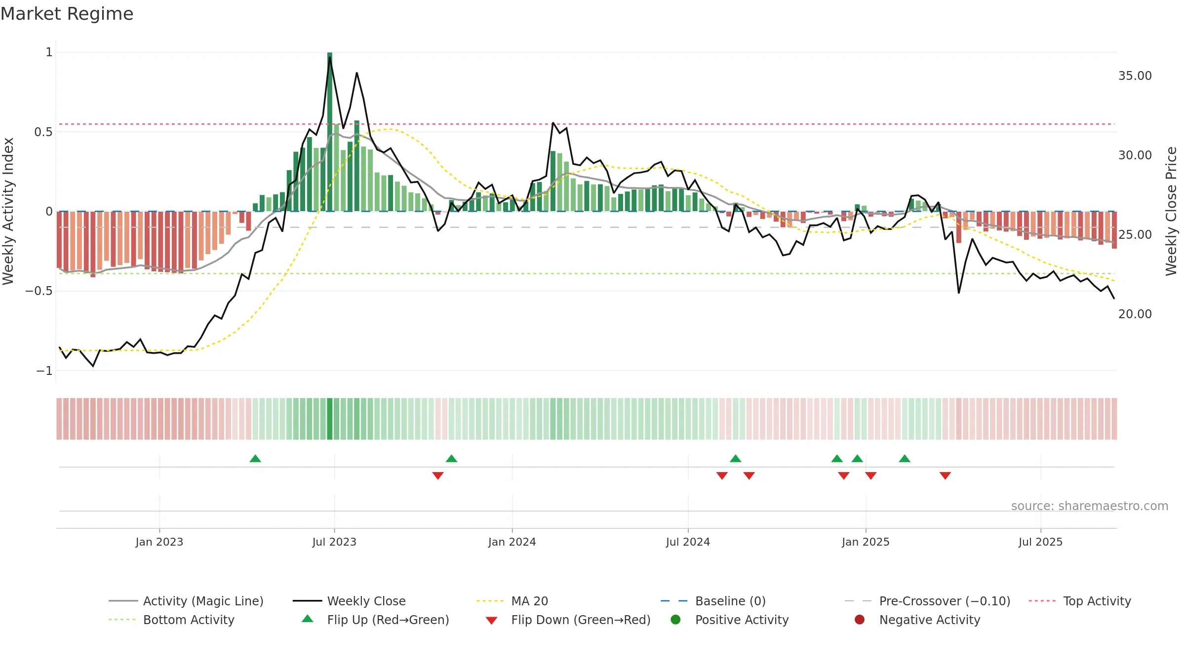Click the Jul 2023 x-axis label
Image resolution: width=1185 pixels, height=666 pixels.
point(334,542)
